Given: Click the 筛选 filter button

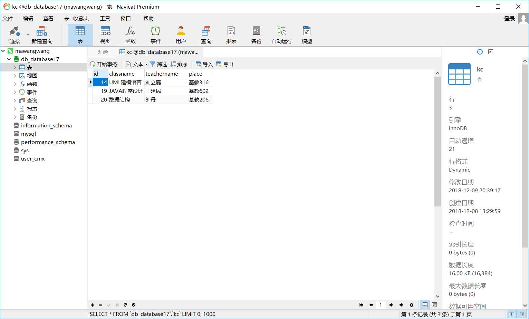Looking at the screenshot, I should [158, 64].
